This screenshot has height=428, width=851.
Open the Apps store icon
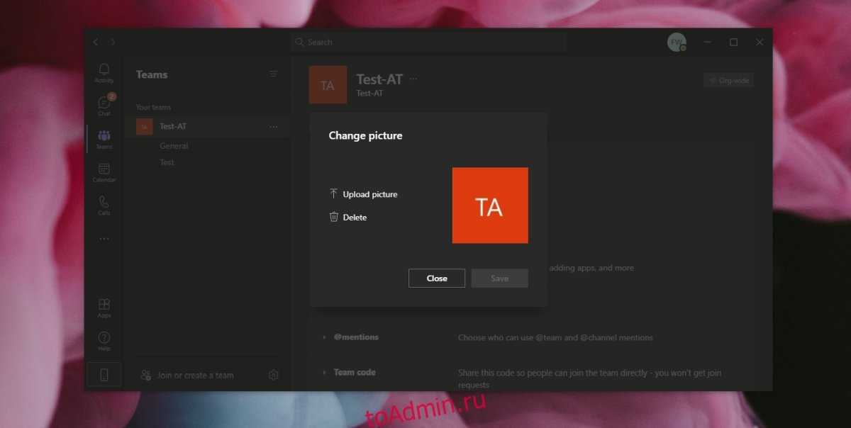pyautogui.click(x=104, y=308)
